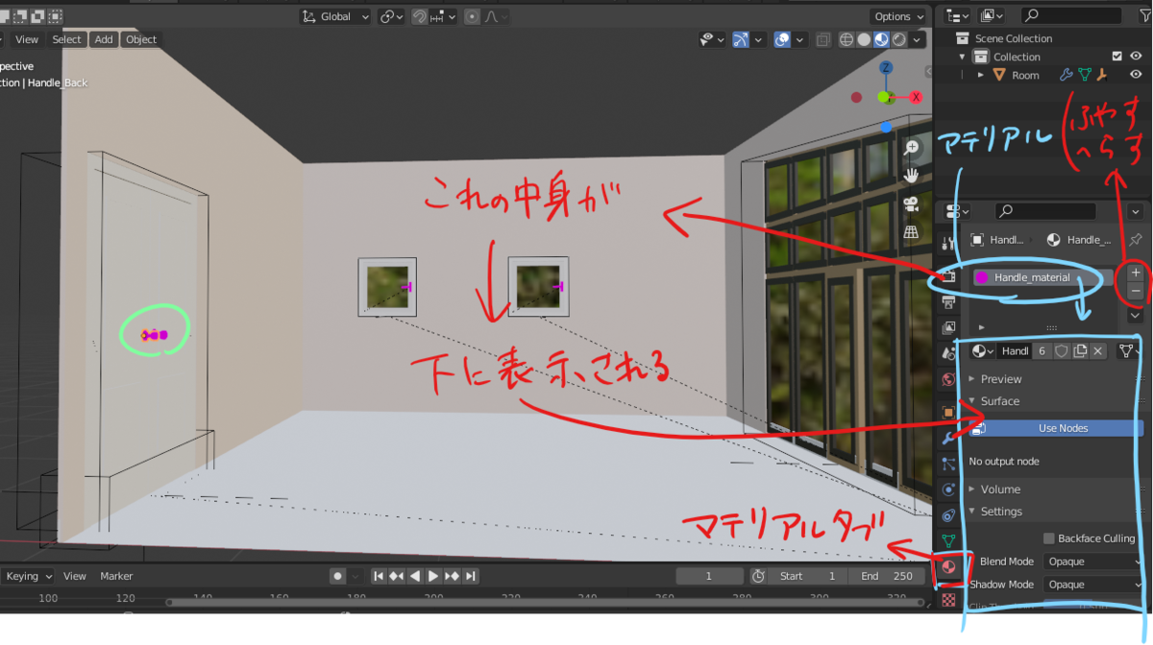Play the animation forward

(x=433, y=576)
